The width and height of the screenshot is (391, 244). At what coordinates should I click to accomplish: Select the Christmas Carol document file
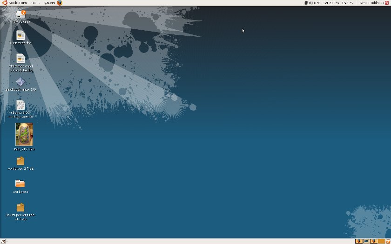click(20, 59)
